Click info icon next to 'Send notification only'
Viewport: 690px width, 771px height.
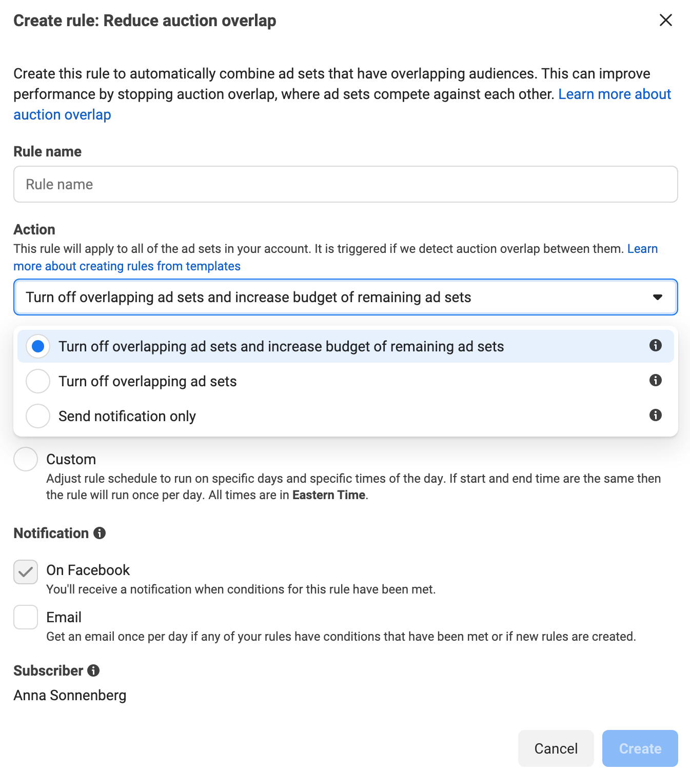(x=655, y=415)
